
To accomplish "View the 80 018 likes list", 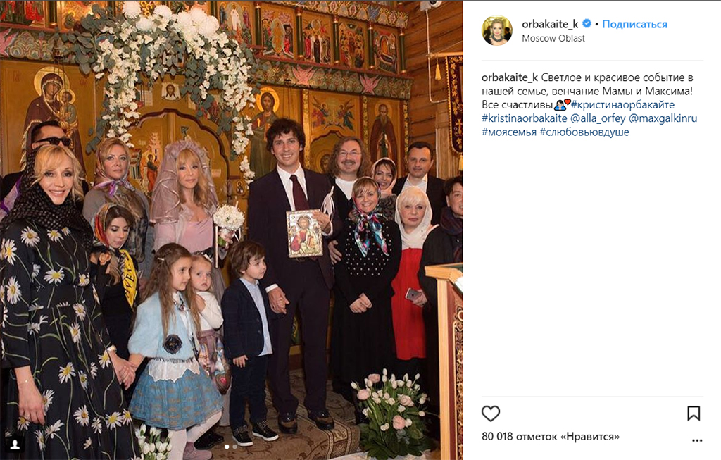I will coord(551,436).
